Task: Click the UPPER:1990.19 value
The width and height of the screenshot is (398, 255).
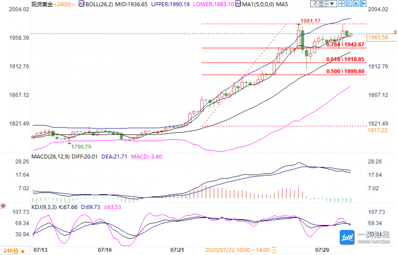Action: 170,4
